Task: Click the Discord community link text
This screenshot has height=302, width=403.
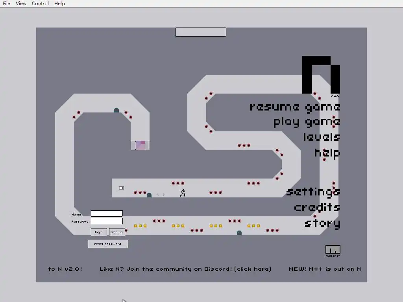Action: (x=185, y=269)
